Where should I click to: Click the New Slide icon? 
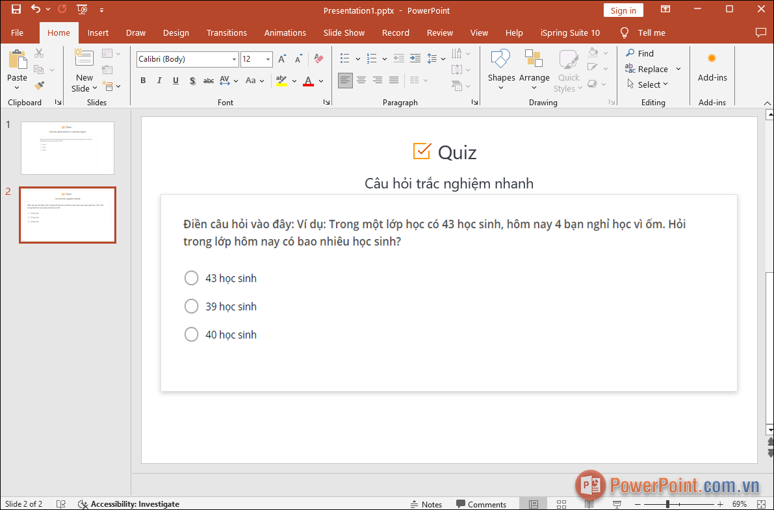pos(84,58)
